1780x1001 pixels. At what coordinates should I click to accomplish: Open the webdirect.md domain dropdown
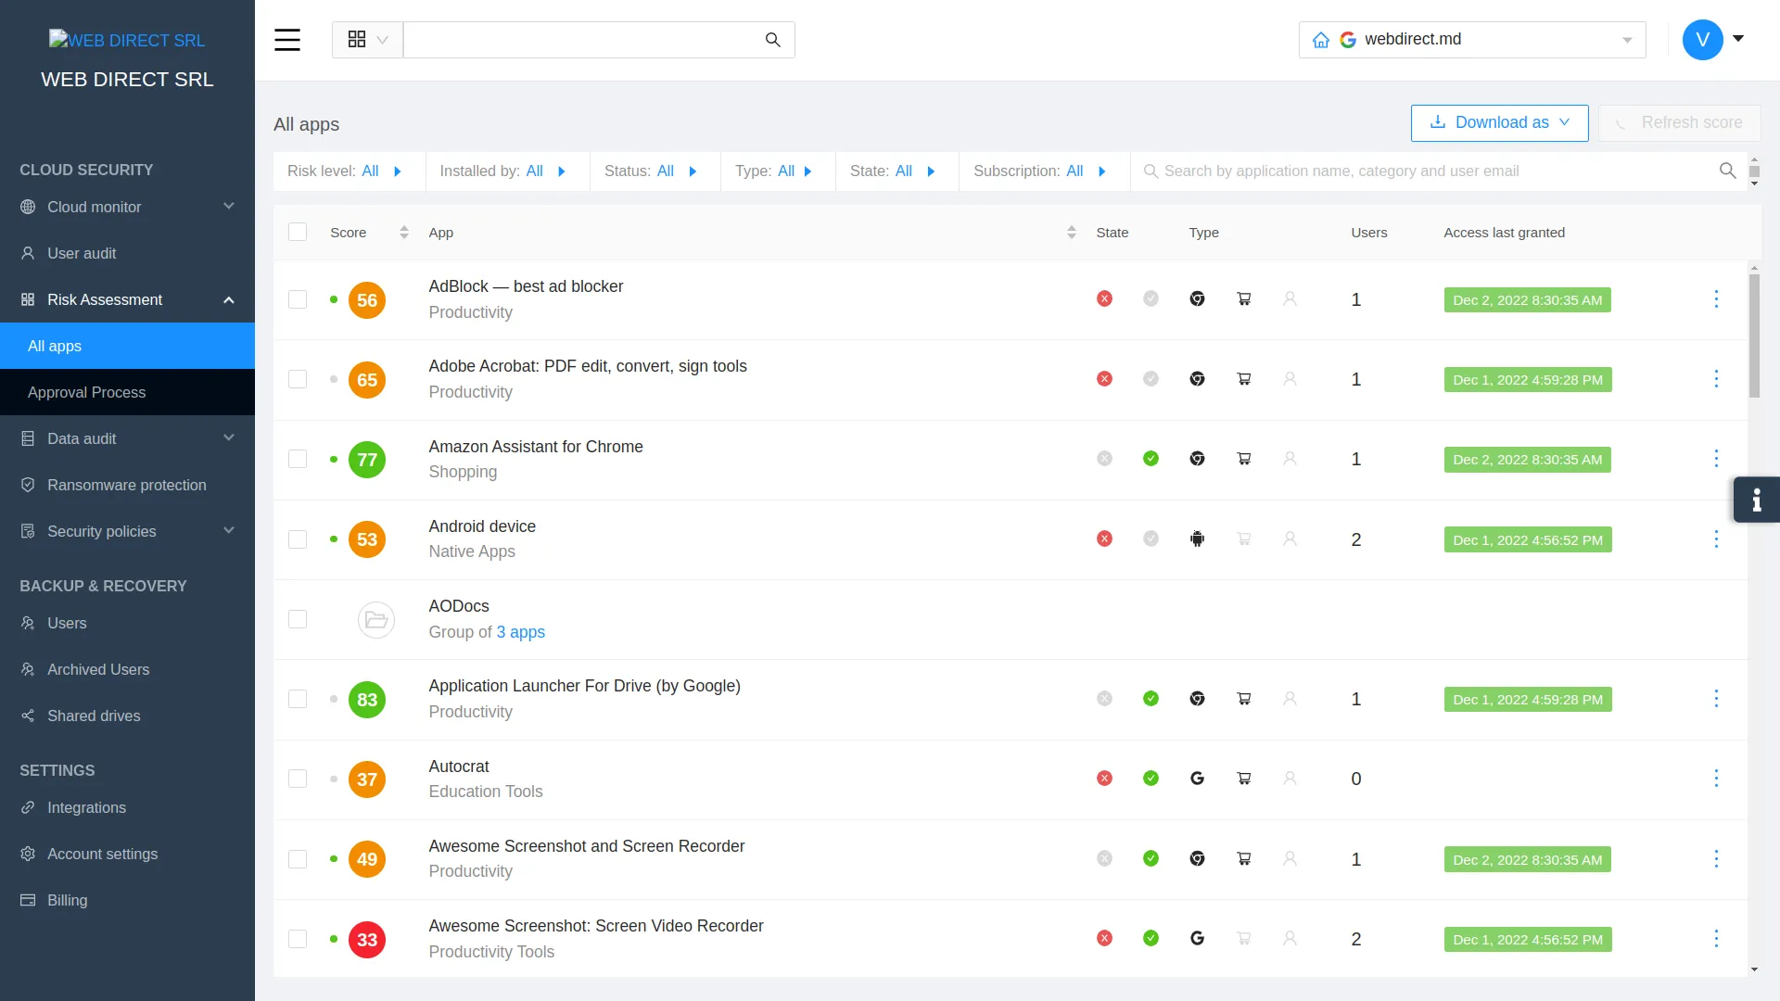(x=1472, y=40)
